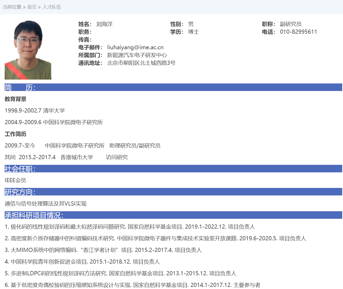Click the profile photo of 刘海洋
The height and width of the screenshot is (289, 343).
click(28, 50)
